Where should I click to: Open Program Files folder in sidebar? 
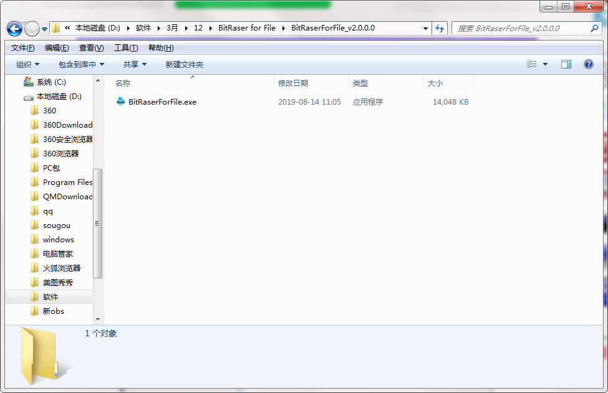(67, 182)
